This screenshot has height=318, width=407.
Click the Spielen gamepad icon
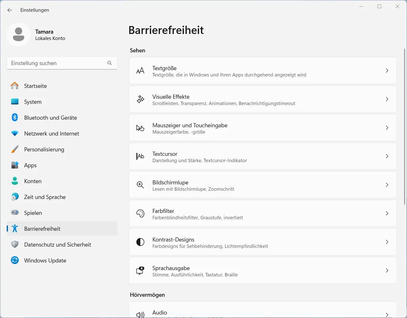click(x=15, y=212)
